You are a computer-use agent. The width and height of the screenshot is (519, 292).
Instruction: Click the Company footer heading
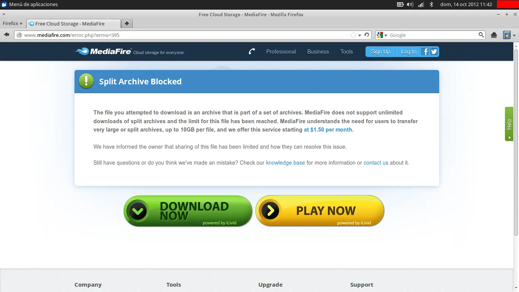click(x=88, y=285)
